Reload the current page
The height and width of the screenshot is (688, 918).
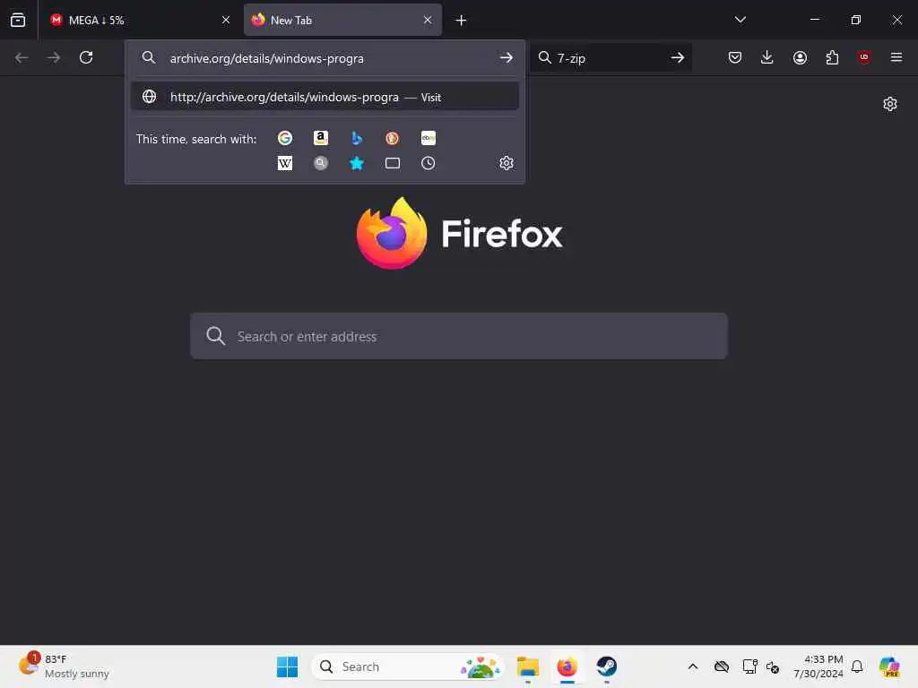coord(86,57)
